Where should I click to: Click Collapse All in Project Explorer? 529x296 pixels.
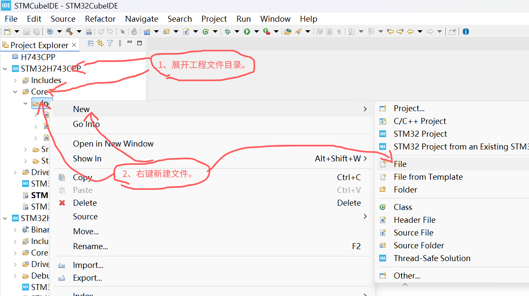(x=90, y=43)
